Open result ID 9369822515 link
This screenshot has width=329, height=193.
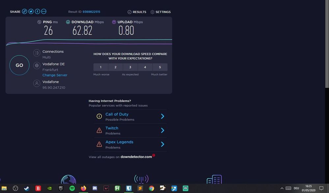click(91, 12)
